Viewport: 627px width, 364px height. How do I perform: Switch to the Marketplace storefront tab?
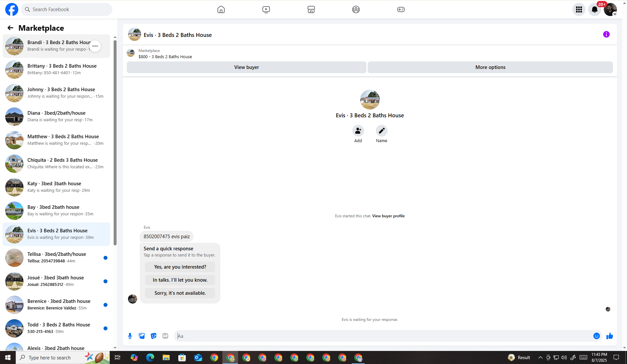click(311, 9)
